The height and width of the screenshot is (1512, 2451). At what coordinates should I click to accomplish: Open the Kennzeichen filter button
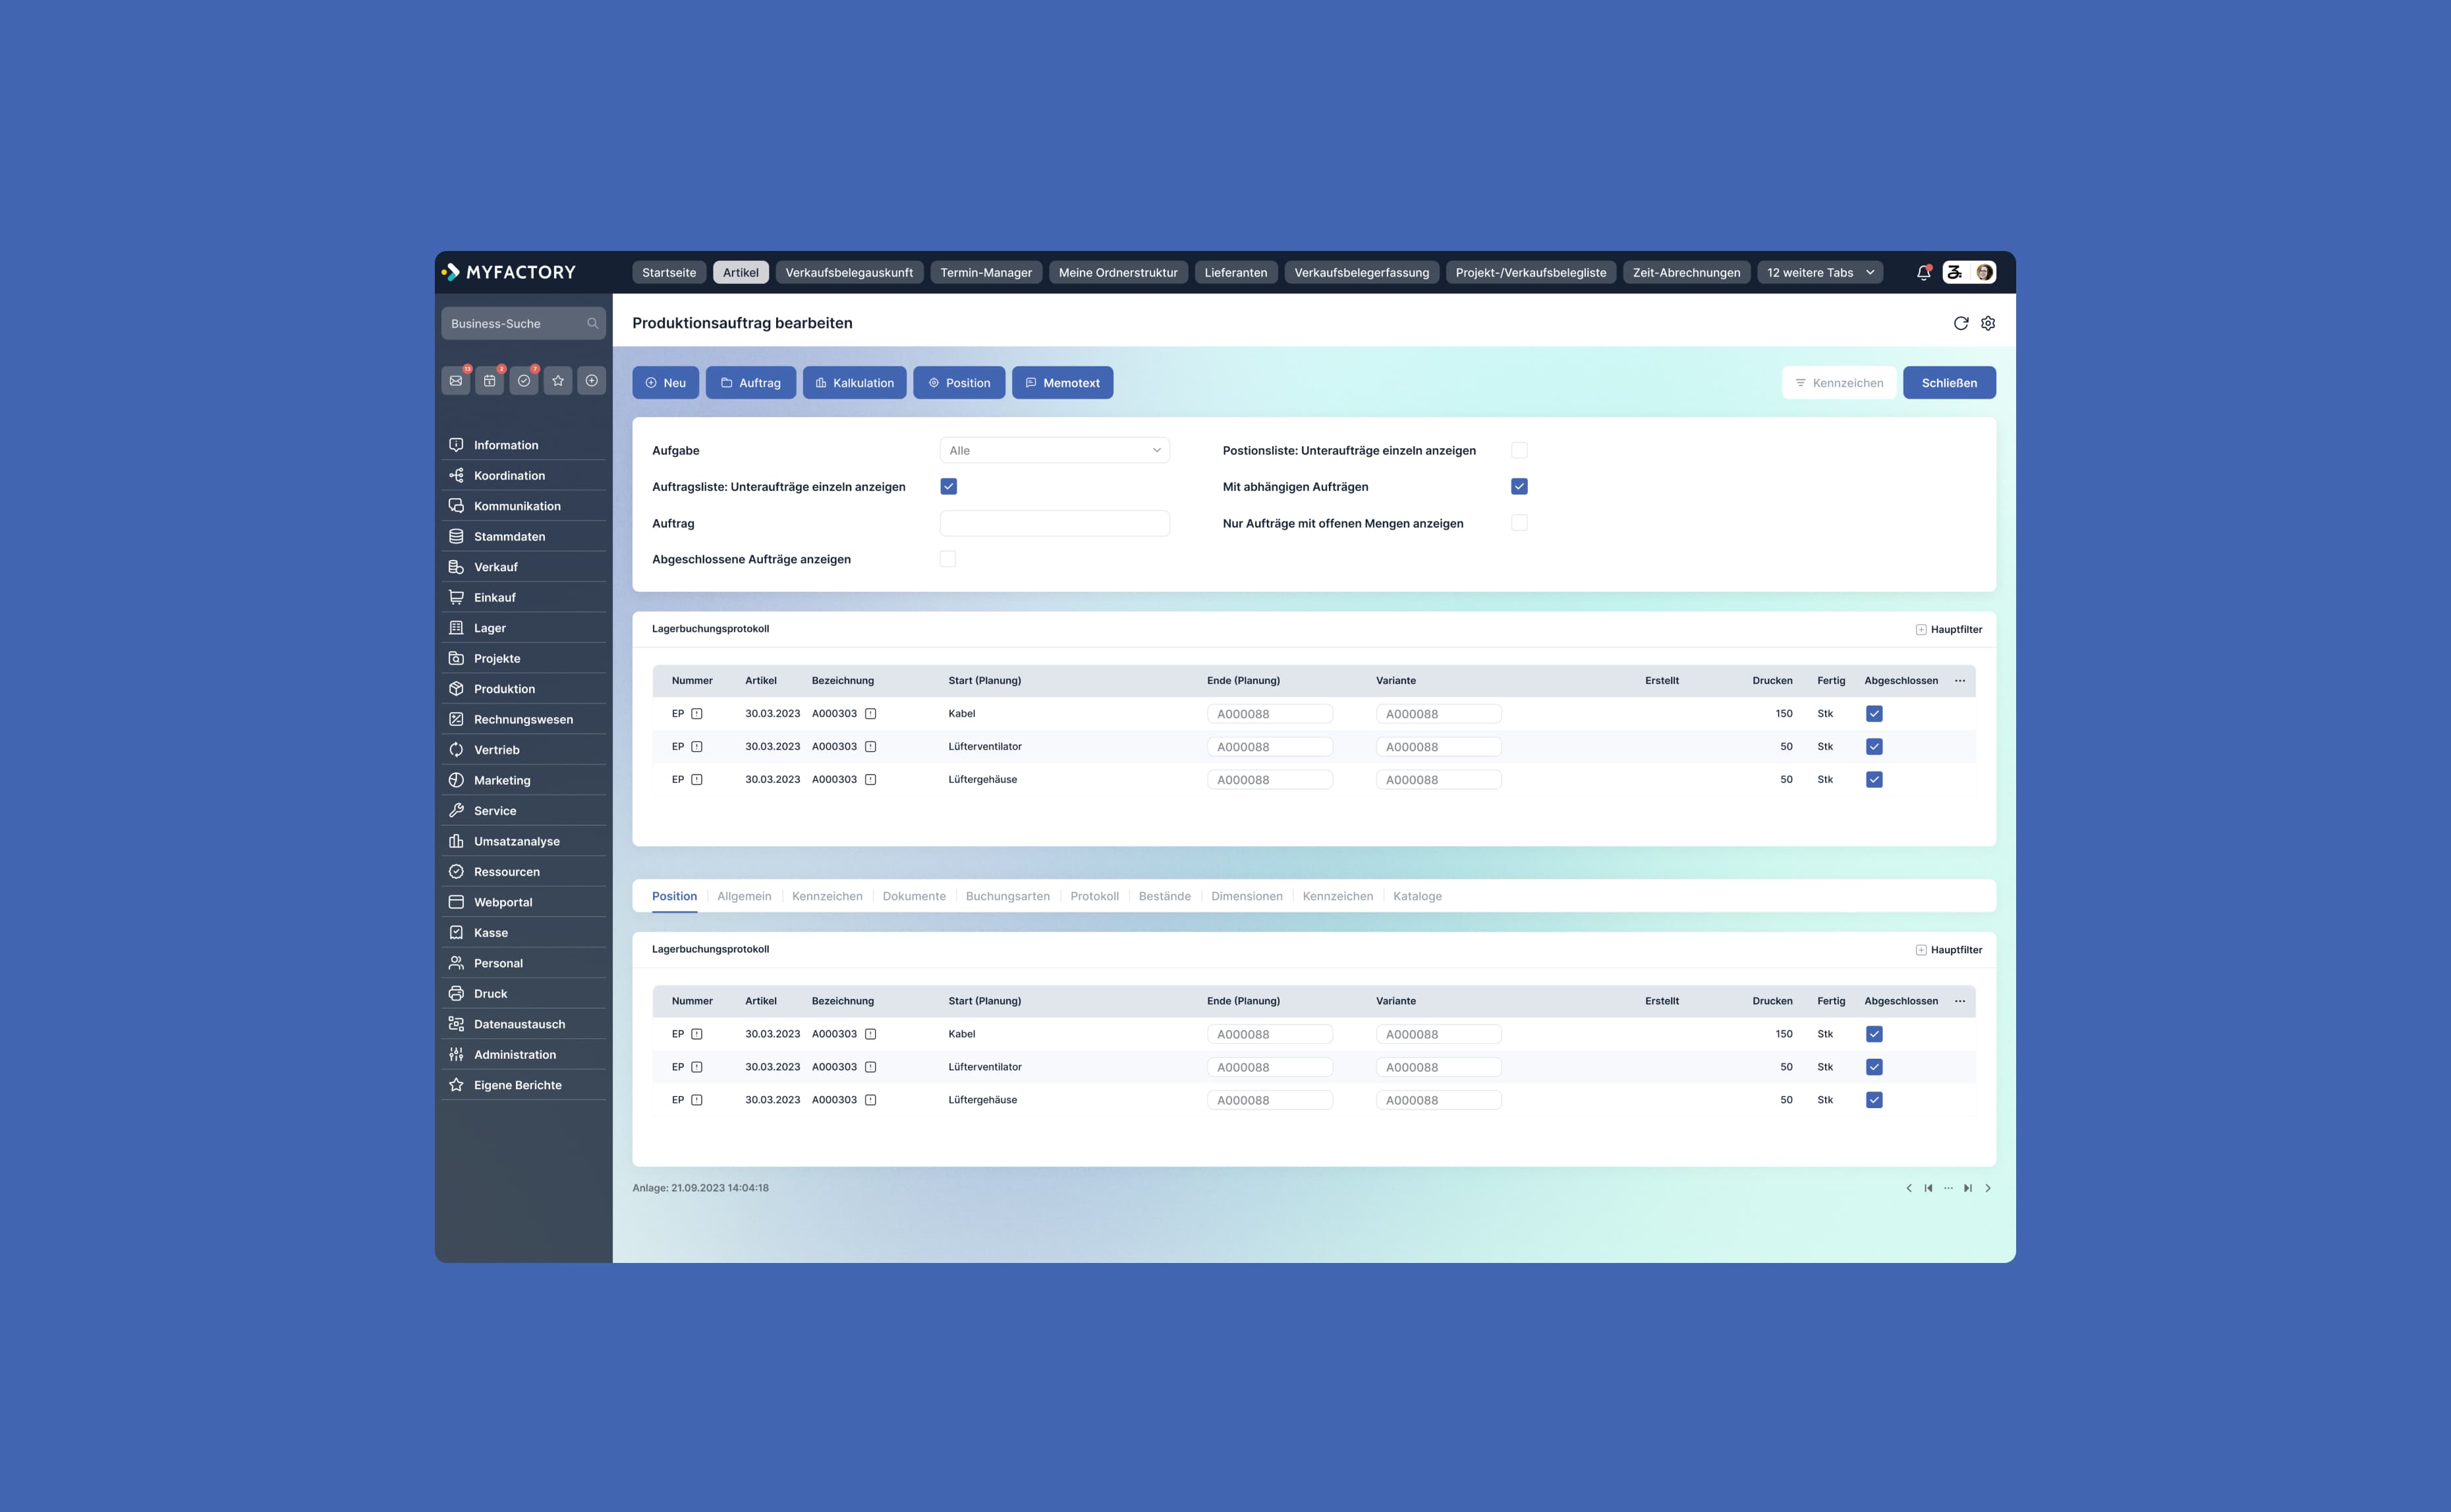(1838, 383)
